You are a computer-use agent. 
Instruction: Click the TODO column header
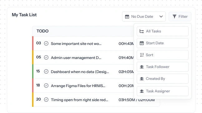tap(42, 31)
